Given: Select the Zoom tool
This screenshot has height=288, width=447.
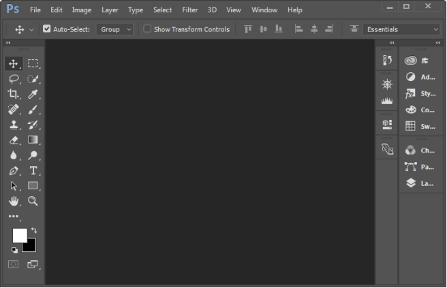Looking at the screenshot, I should (33, 201).
